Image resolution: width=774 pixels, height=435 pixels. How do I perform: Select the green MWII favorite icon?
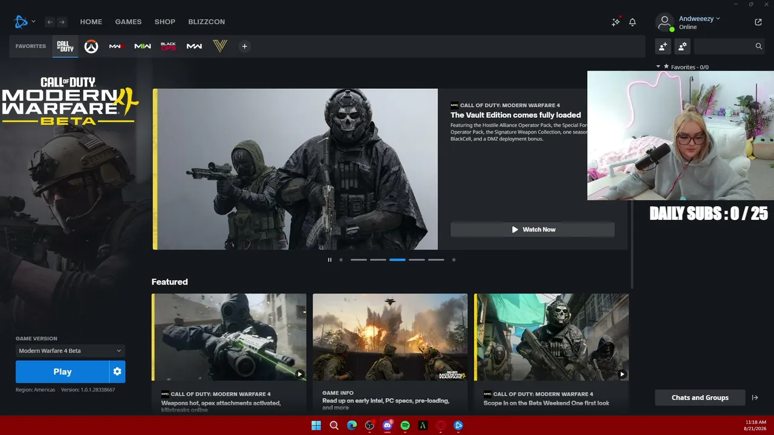(x=143, y=46)
